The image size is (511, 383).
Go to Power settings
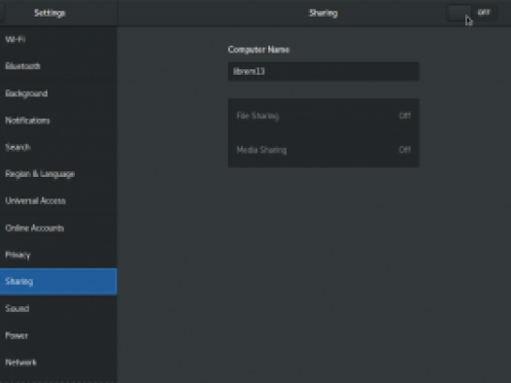point(58,335)
